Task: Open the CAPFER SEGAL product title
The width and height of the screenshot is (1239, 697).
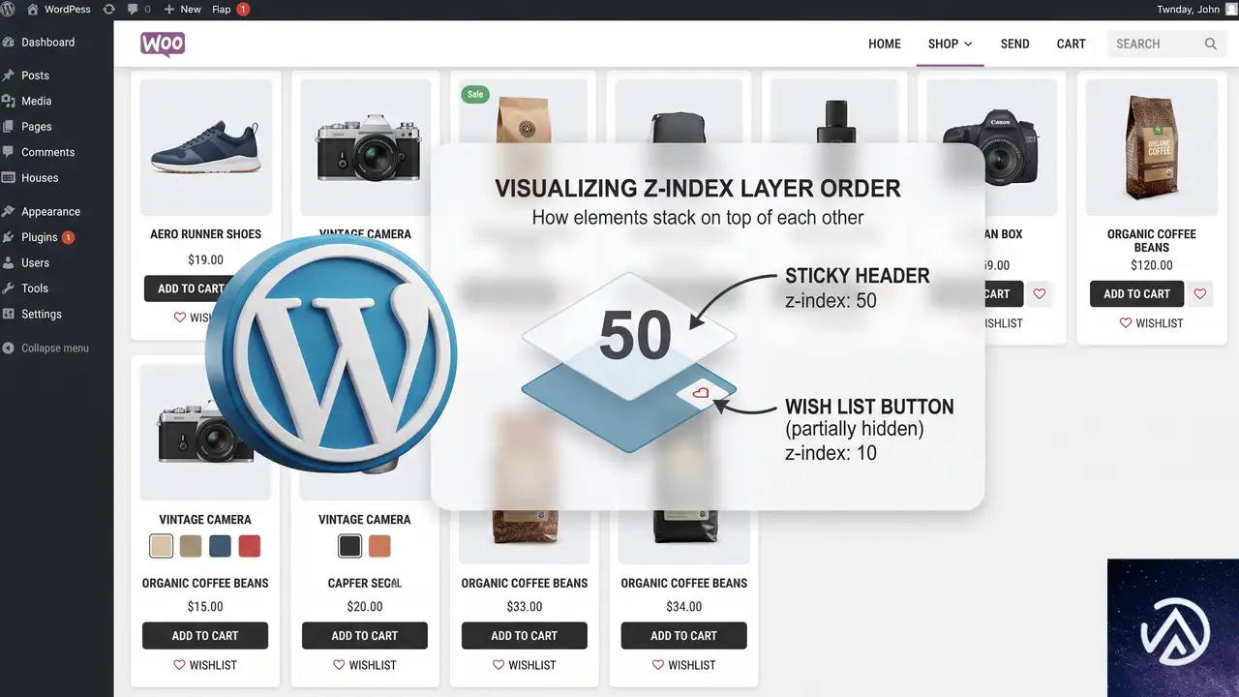Action: click(x=365, y=584)
